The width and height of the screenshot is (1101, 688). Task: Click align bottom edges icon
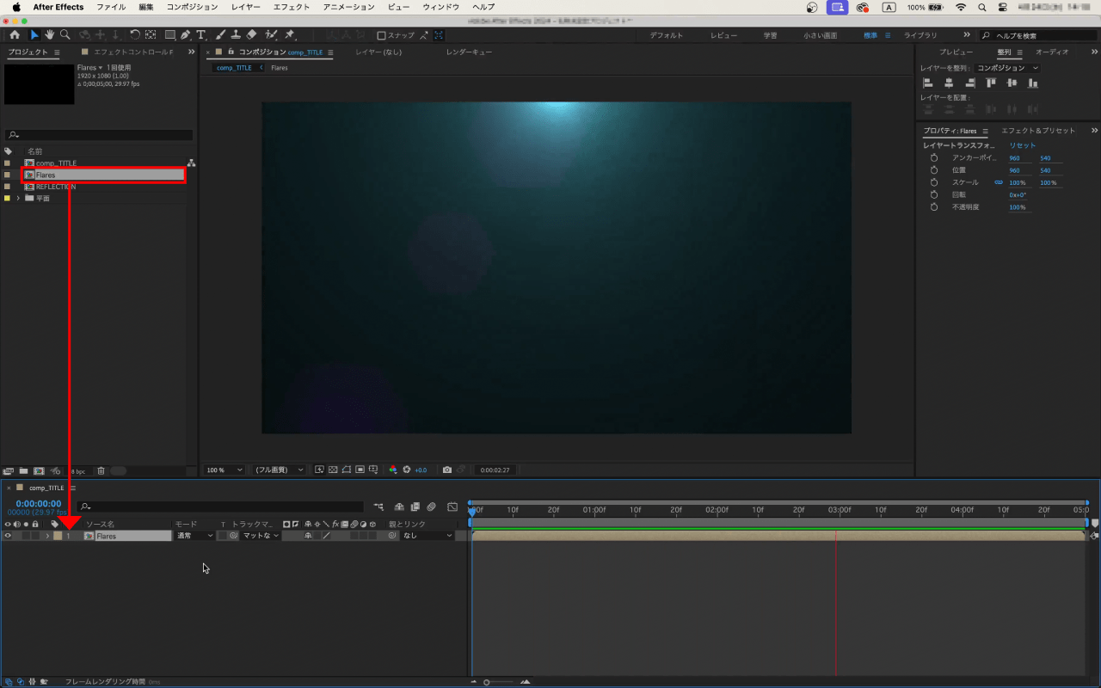1033,83
